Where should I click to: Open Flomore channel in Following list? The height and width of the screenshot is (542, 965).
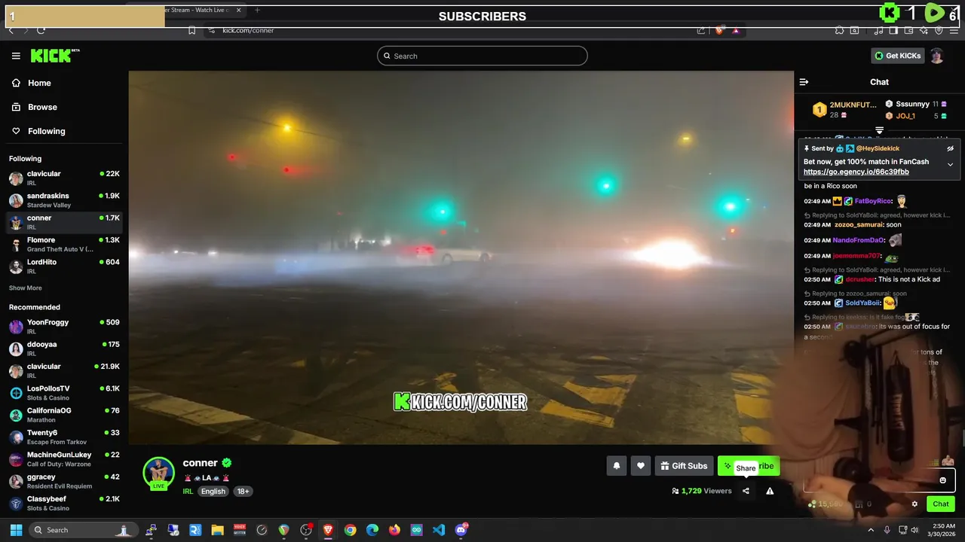64,244
